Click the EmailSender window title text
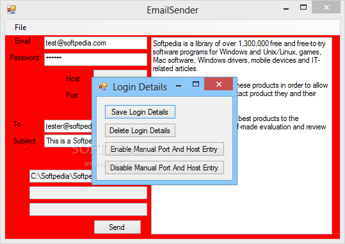This screenshot has height=244, width=345. point(173,10)
